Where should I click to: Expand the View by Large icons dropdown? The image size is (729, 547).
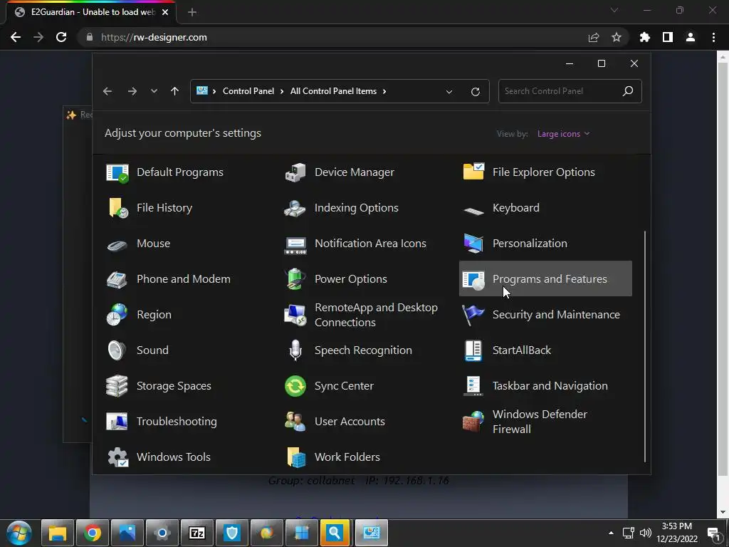click(x=564, y=134)
